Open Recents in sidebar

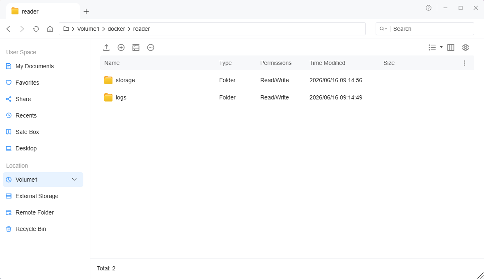point(43,115)
